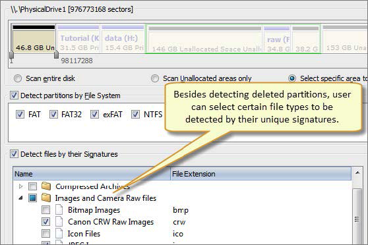Click the file list scroll up arrow

(357, 173)
